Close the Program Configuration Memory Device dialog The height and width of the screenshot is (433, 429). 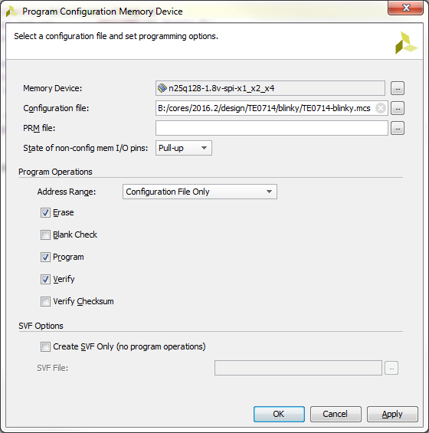click(405, 8)
